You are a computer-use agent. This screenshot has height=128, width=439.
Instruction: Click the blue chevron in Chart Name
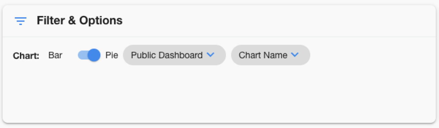pos(295,55)
